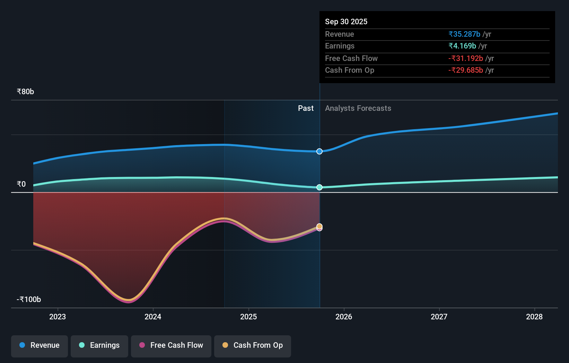The height and width of the screenshot is (363, 569).
Task: Click the Sep 30 2025 tooltip header
Action: 346,21
